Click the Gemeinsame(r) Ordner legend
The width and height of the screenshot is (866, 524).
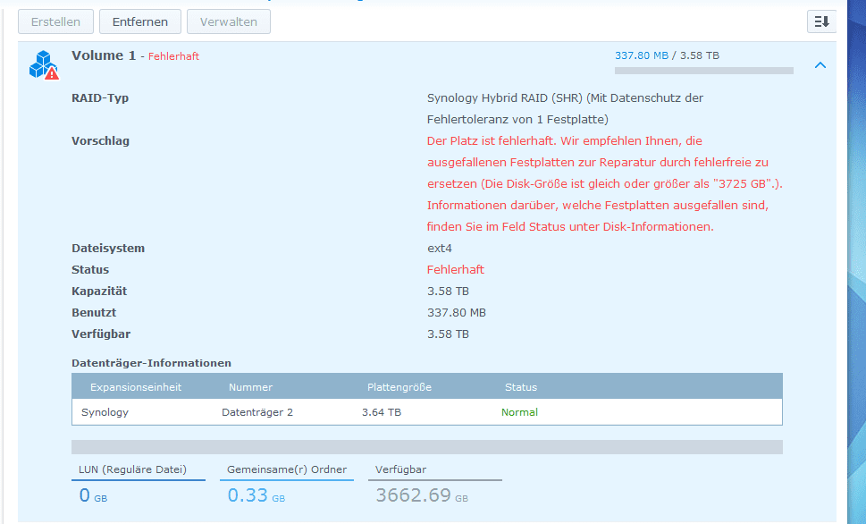click(x=287, y=469)
